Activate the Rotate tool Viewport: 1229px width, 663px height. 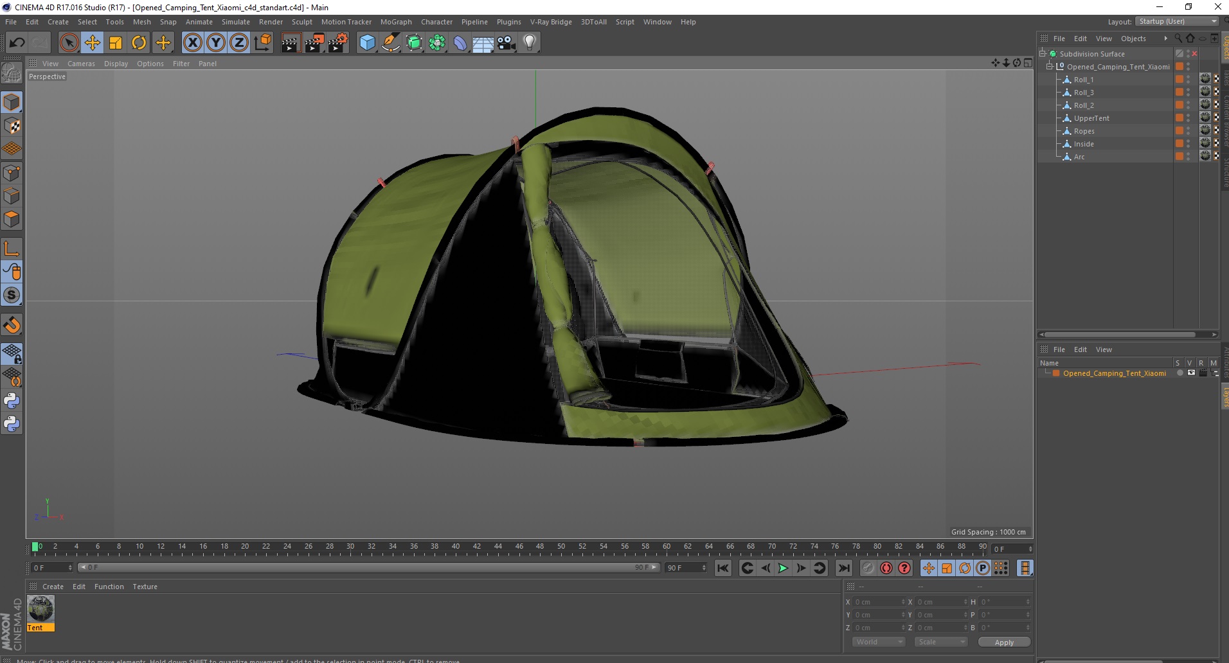click(x=139, y=43)
